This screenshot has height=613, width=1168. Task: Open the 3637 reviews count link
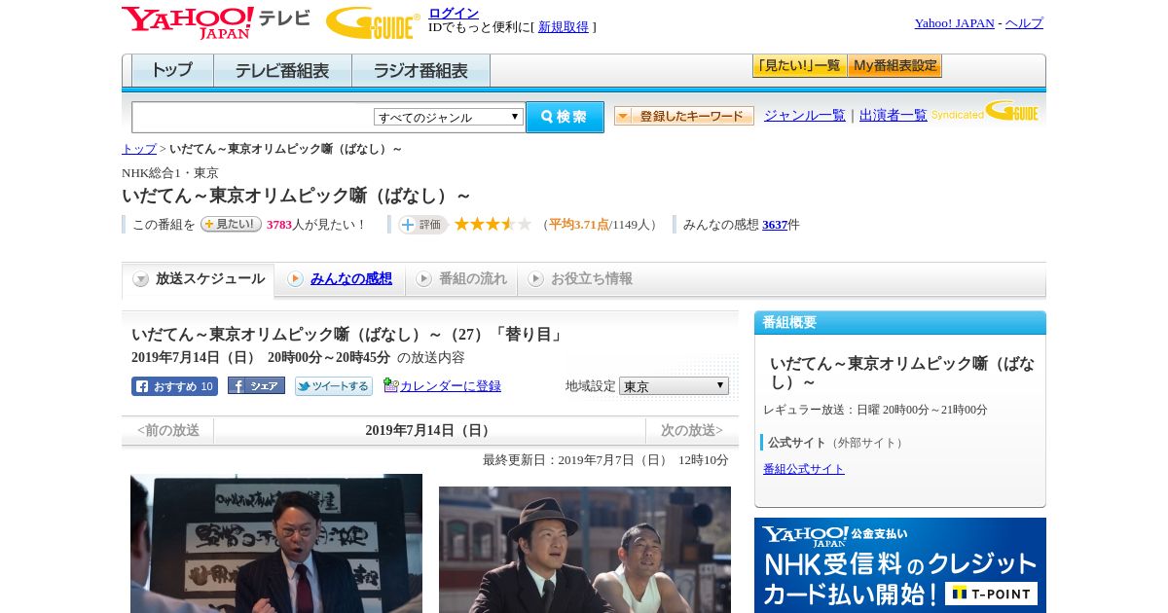pyautogui.click(x=775, y=225)
